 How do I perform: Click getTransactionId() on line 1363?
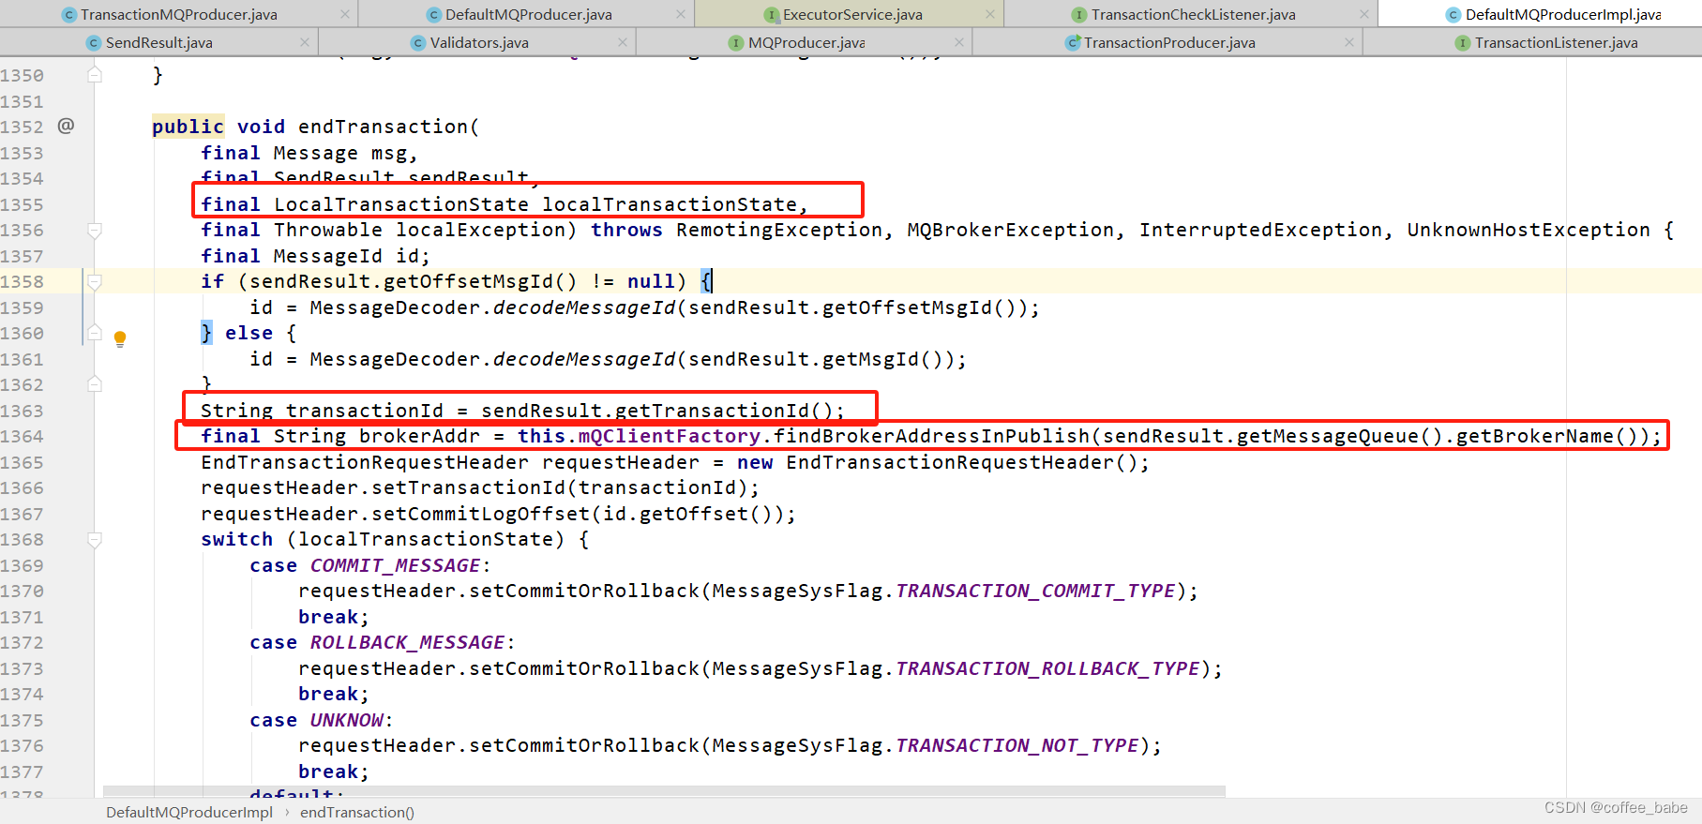click(x=724, y=411)
